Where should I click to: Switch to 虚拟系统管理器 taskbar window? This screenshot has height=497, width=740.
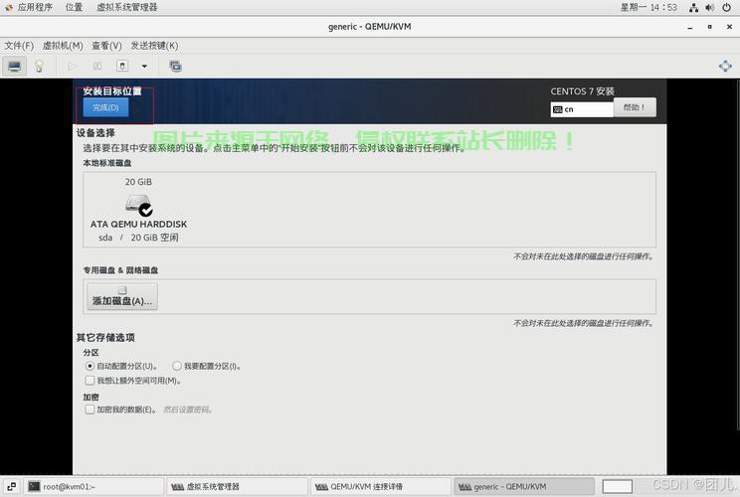click(x=238, y=487)
